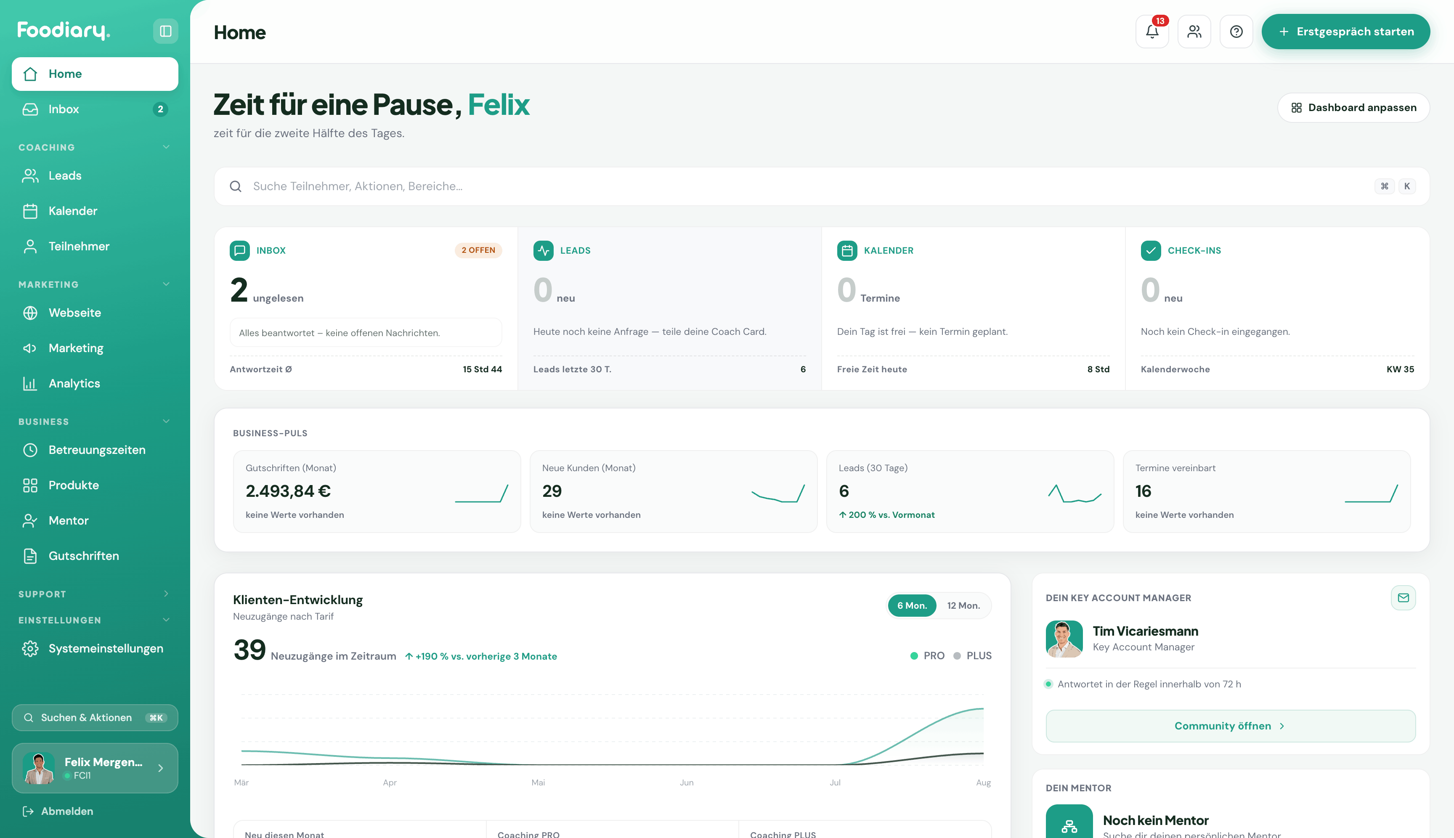Toggle the PLUS legend series

(972, 655)
